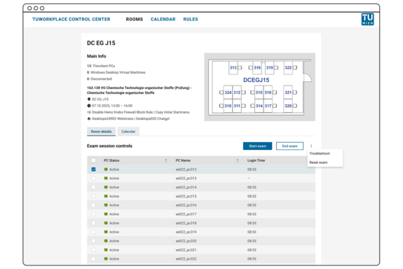Click the green status icon for se022_pc321

pos(106,250)
